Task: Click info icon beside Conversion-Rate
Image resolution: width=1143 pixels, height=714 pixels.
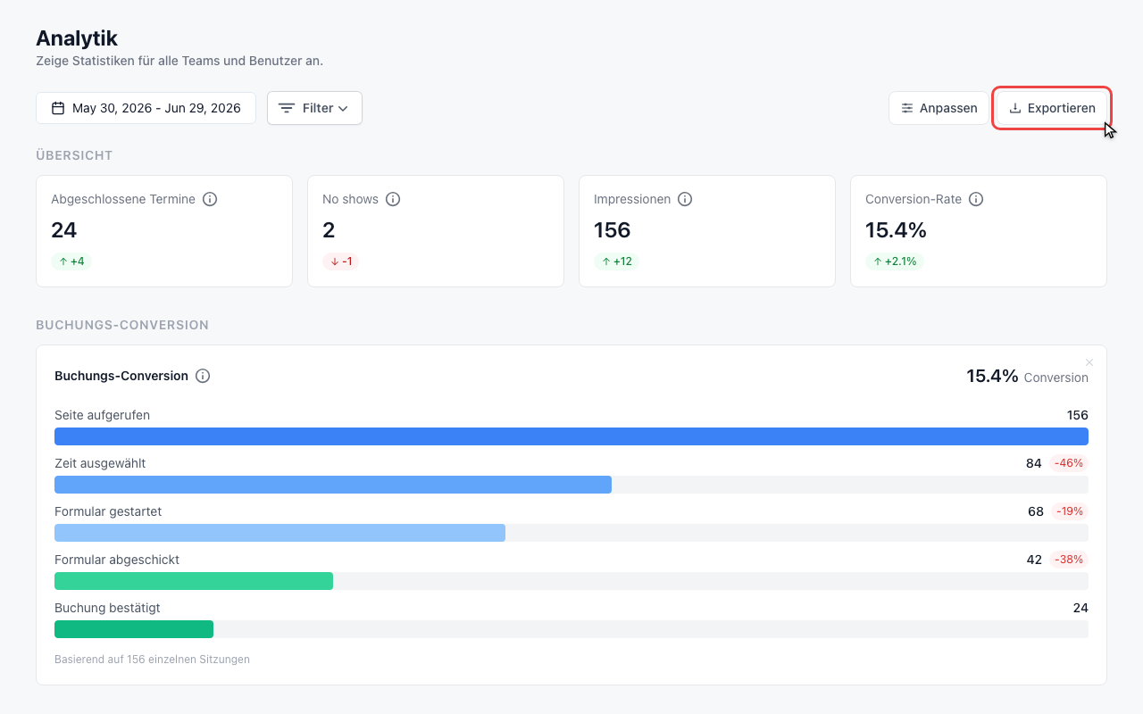Action: click(x=976, y=199)
